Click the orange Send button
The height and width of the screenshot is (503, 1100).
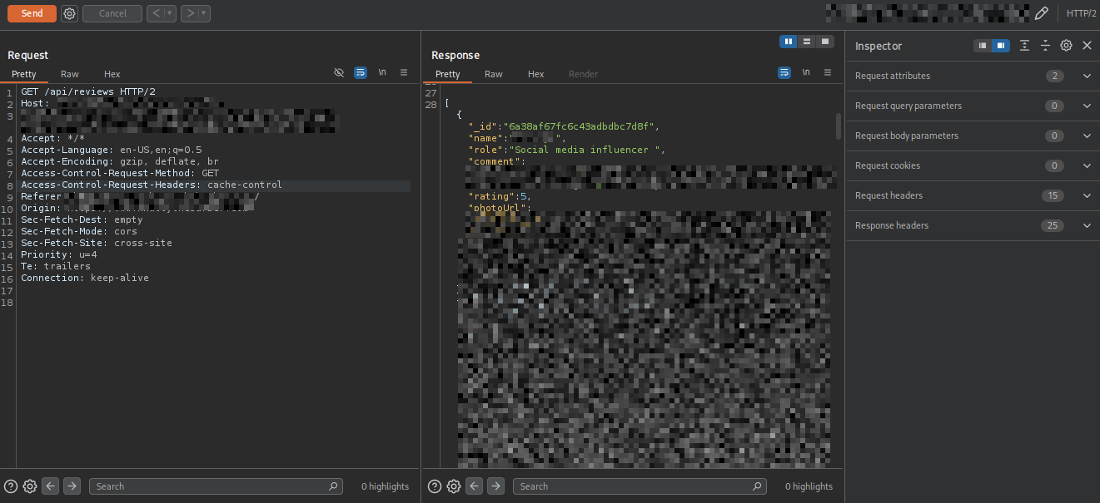(32, 13)
